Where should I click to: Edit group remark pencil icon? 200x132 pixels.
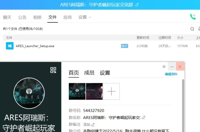click(93, 124)
